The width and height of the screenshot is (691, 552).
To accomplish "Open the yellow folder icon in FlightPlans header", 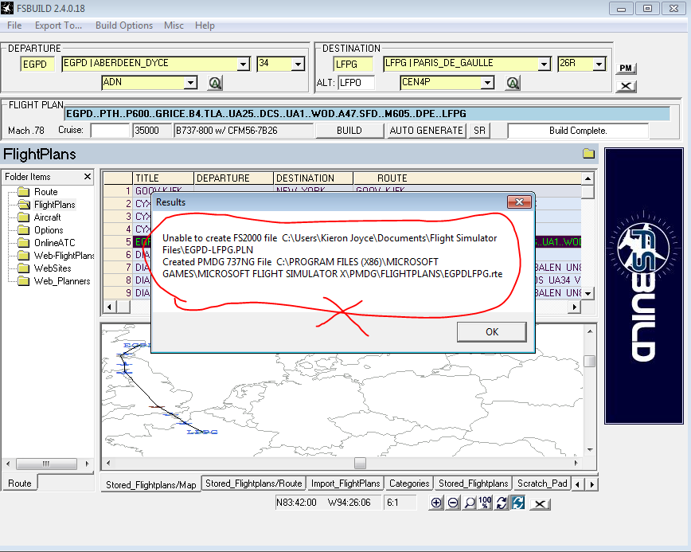I will tap(589, 154).
